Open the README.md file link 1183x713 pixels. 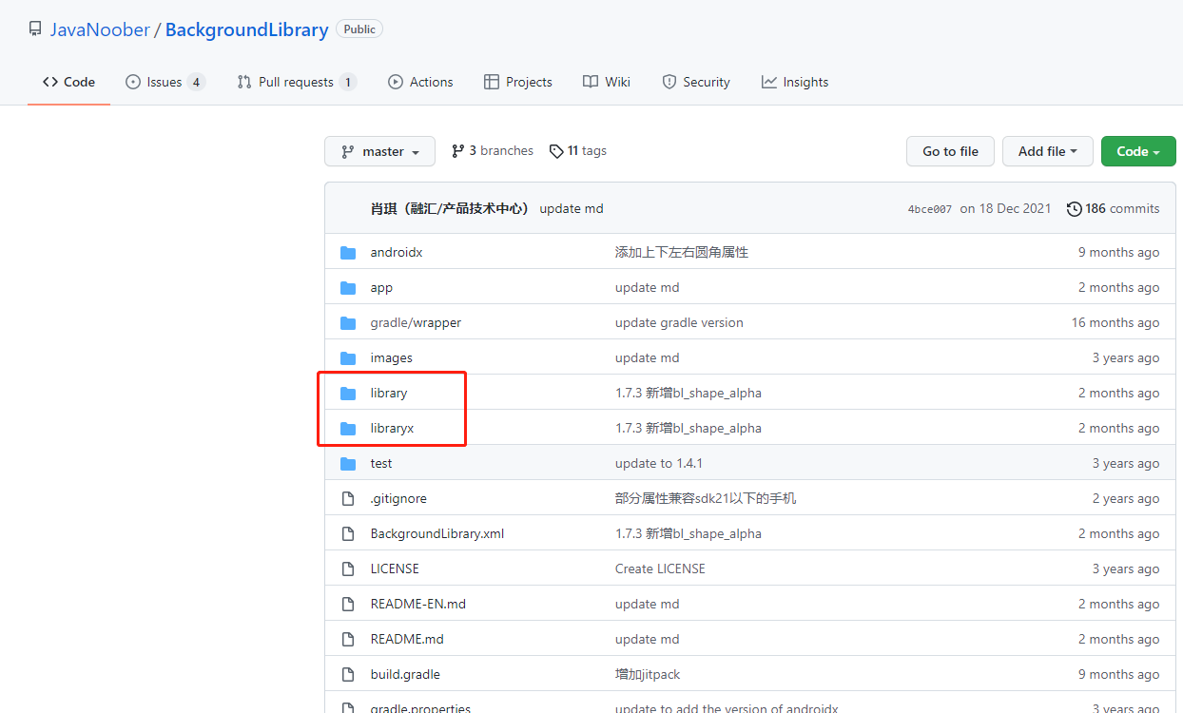point(407,640)
